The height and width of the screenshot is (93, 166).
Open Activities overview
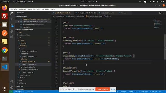tap(5, 2)
